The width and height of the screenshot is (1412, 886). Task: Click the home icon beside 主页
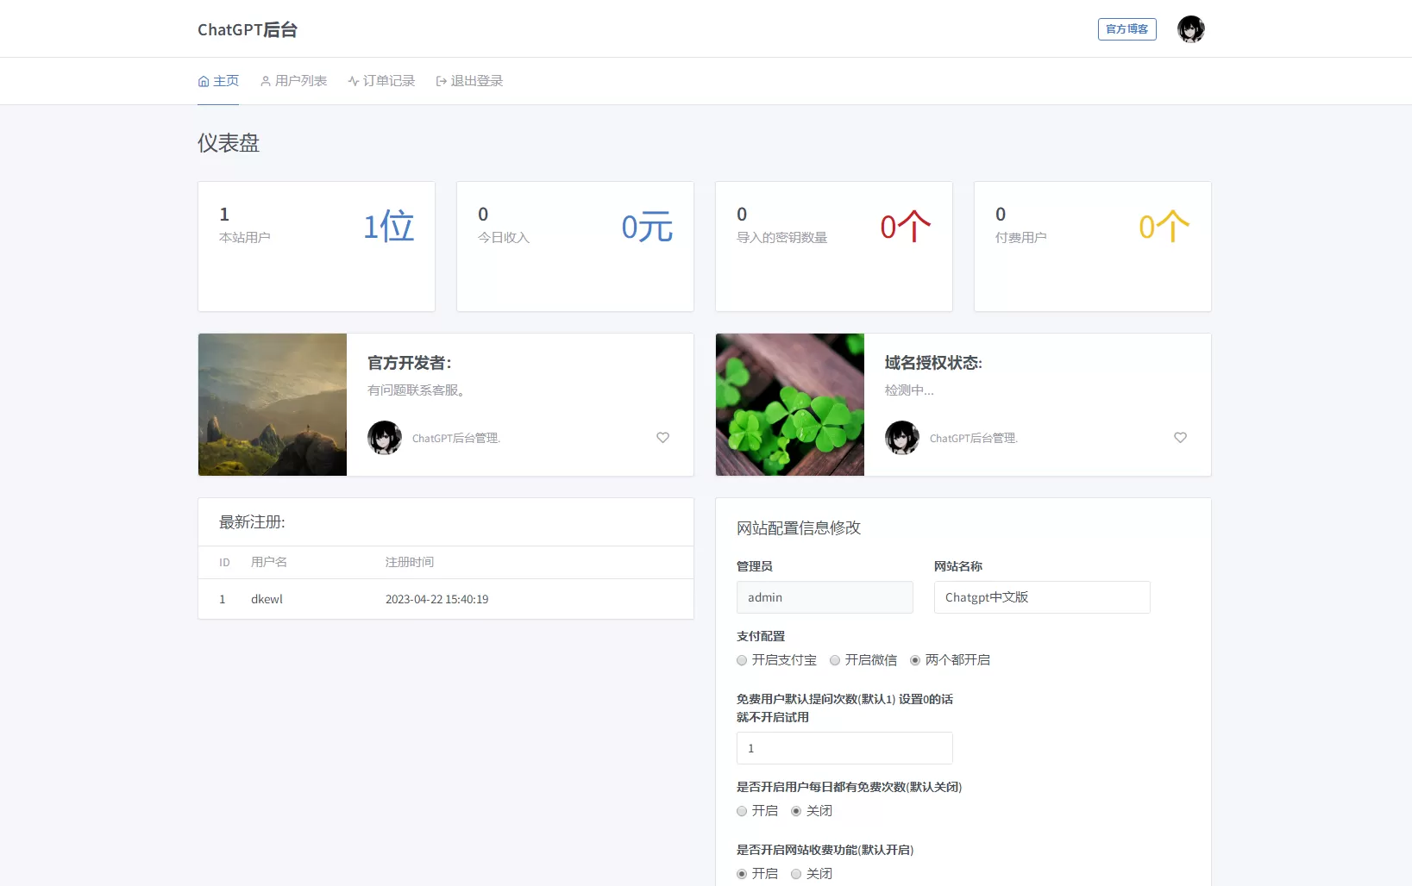204,80
